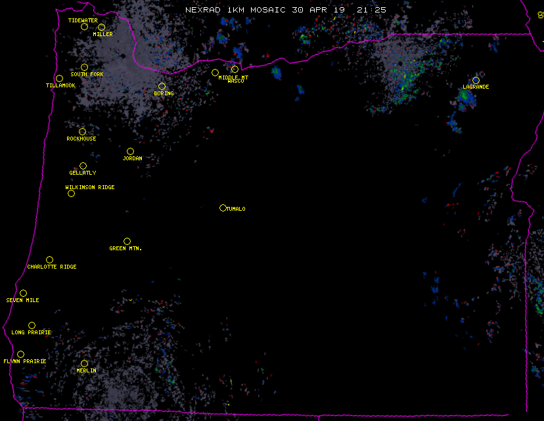Select the LaGrande station marker
The image size is (544, 421).
coord(476,80)
